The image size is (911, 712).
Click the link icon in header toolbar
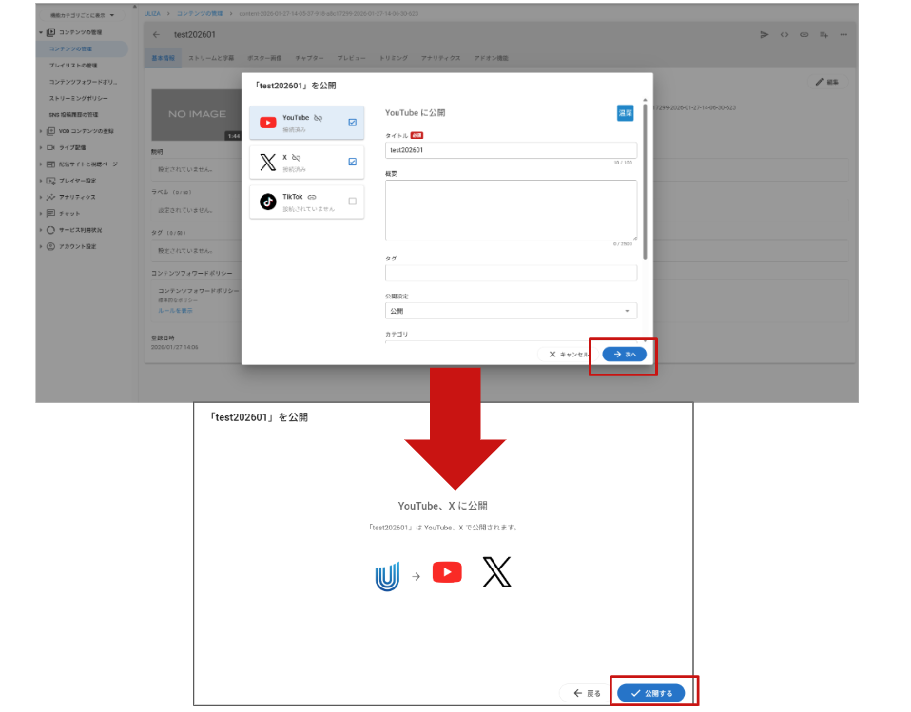[804, 35]
